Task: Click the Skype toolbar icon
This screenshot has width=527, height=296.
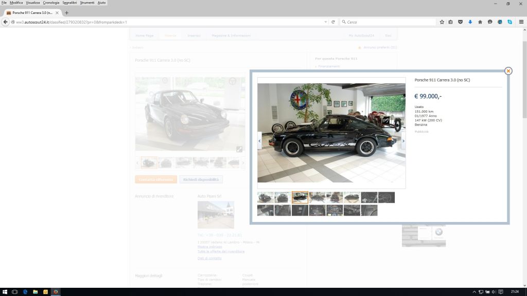Action: coord(510,22)
